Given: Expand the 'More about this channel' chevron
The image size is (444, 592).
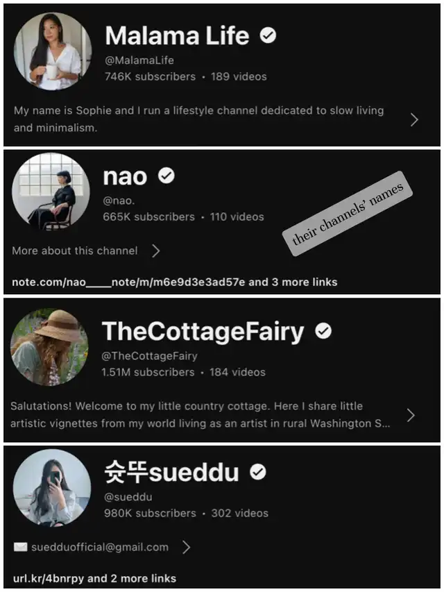Looking at the screenshot, I should coord(156,251).
